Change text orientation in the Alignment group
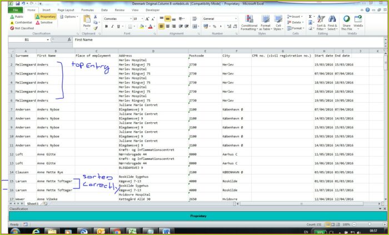Image resolution: width=389 pixels, height=235 pixels. tap(181, 18)
